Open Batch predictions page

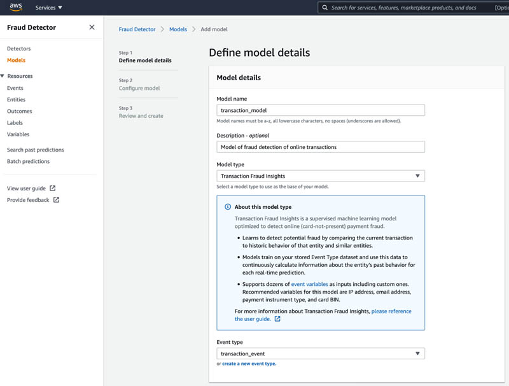click(x=28, y=162)
